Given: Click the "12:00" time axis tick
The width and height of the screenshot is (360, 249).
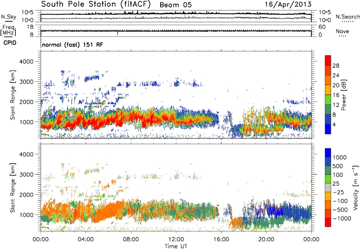Looking at the screenshot, I should click(176, 240).
